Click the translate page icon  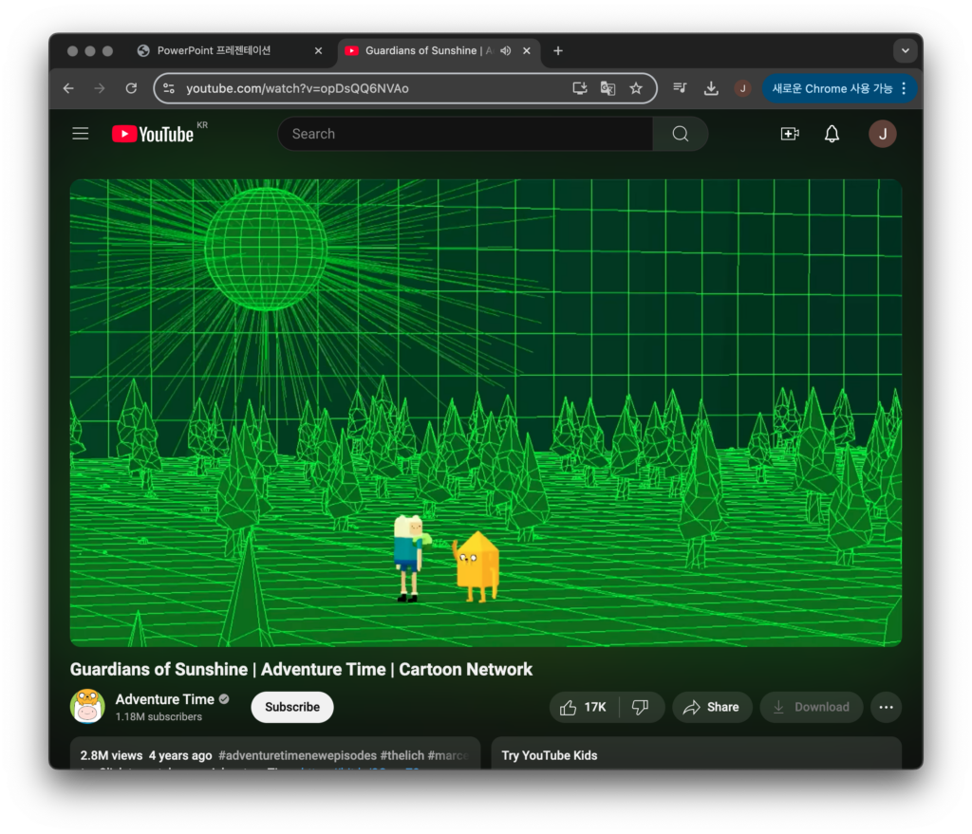(x=607, y=88)
